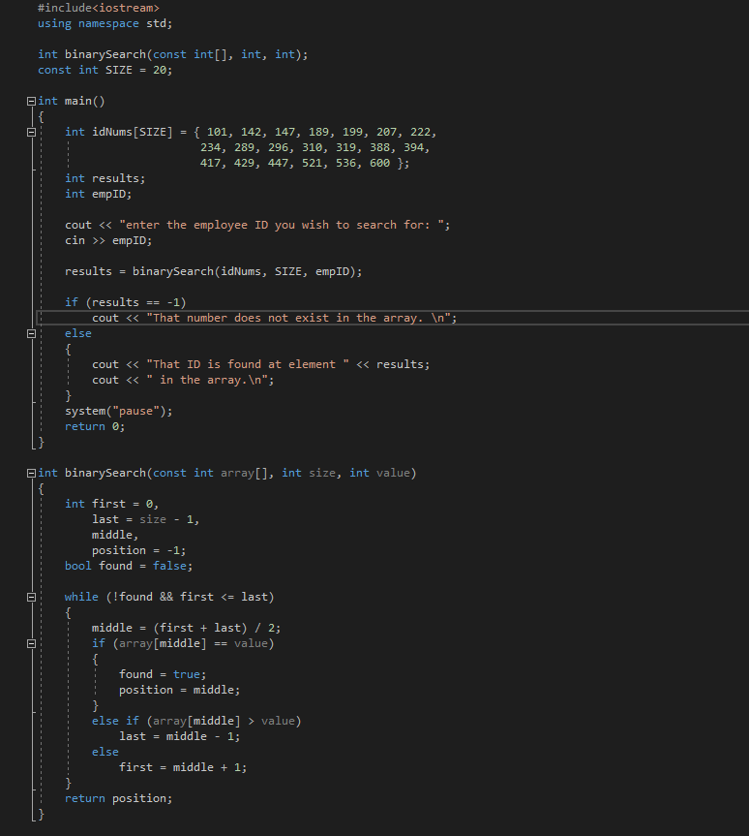
Task: Click the value 101 in the array
Action: 217,132
